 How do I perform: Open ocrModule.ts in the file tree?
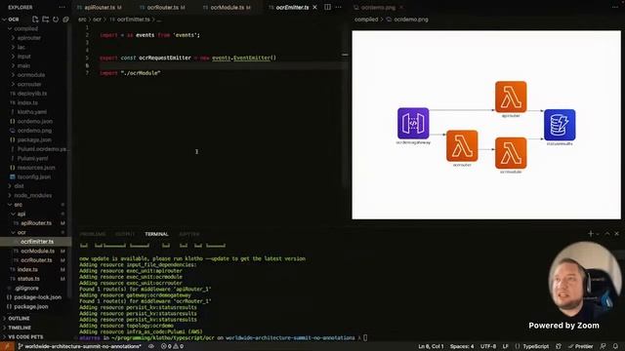[x=37, y=251]
